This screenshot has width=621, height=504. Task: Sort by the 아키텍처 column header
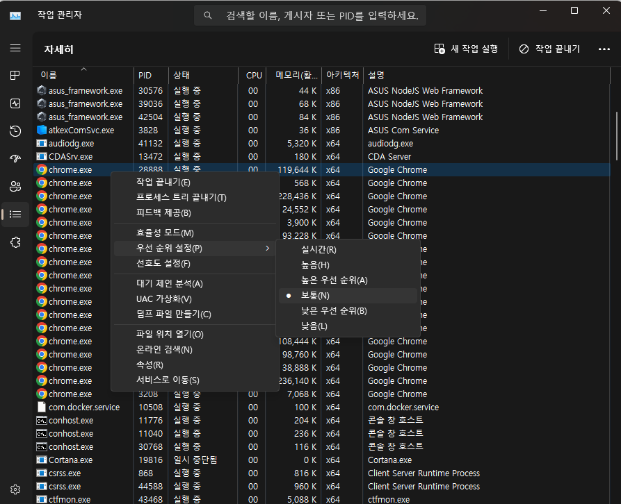coord(342,75)
